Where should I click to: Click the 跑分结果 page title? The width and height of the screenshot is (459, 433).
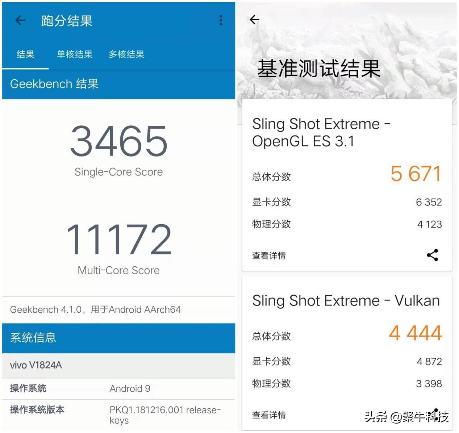(67, 21)
